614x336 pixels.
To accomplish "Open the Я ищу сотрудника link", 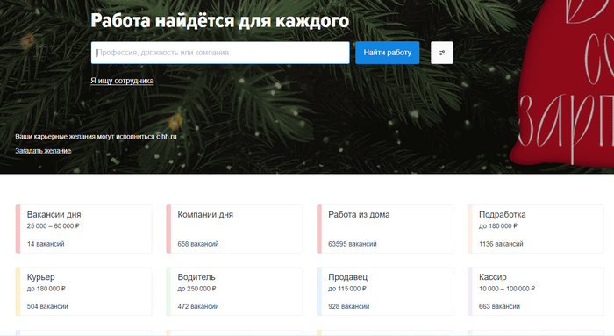I will coord(122,81).
